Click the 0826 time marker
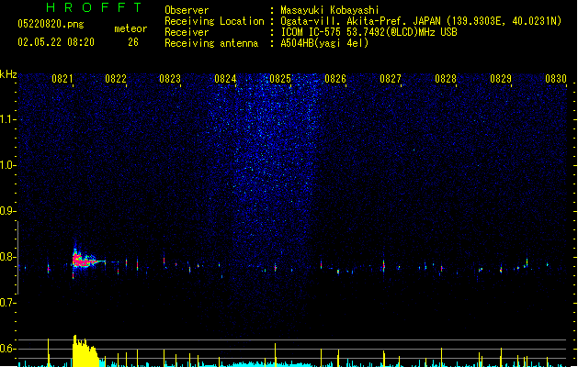 tap(335, 79)
